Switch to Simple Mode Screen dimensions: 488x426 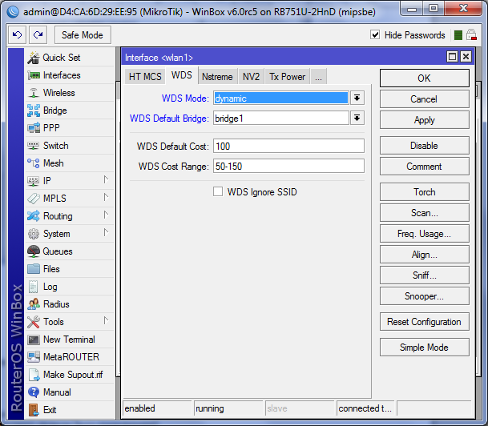[424, 348]
